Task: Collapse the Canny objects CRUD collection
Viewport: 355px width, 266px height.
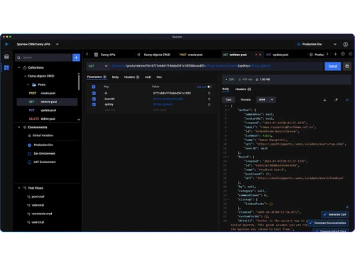Action: [x=25, y=76]
